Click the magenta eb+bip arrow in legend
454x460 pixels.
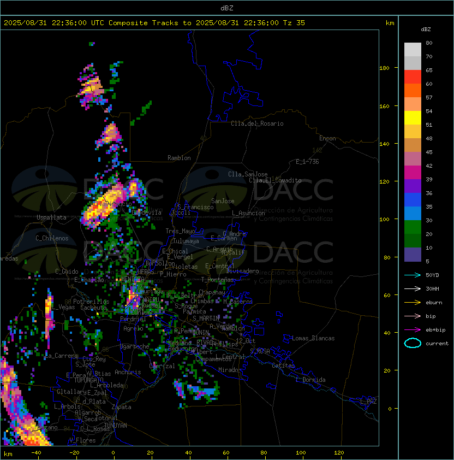[x=413, y=330]
